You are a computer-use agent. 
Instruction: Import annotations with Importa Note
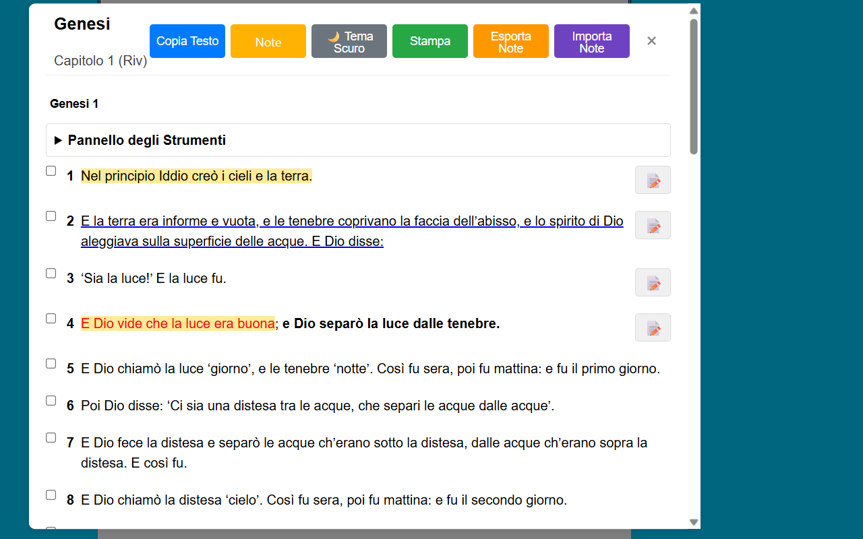tap(591, 41)
